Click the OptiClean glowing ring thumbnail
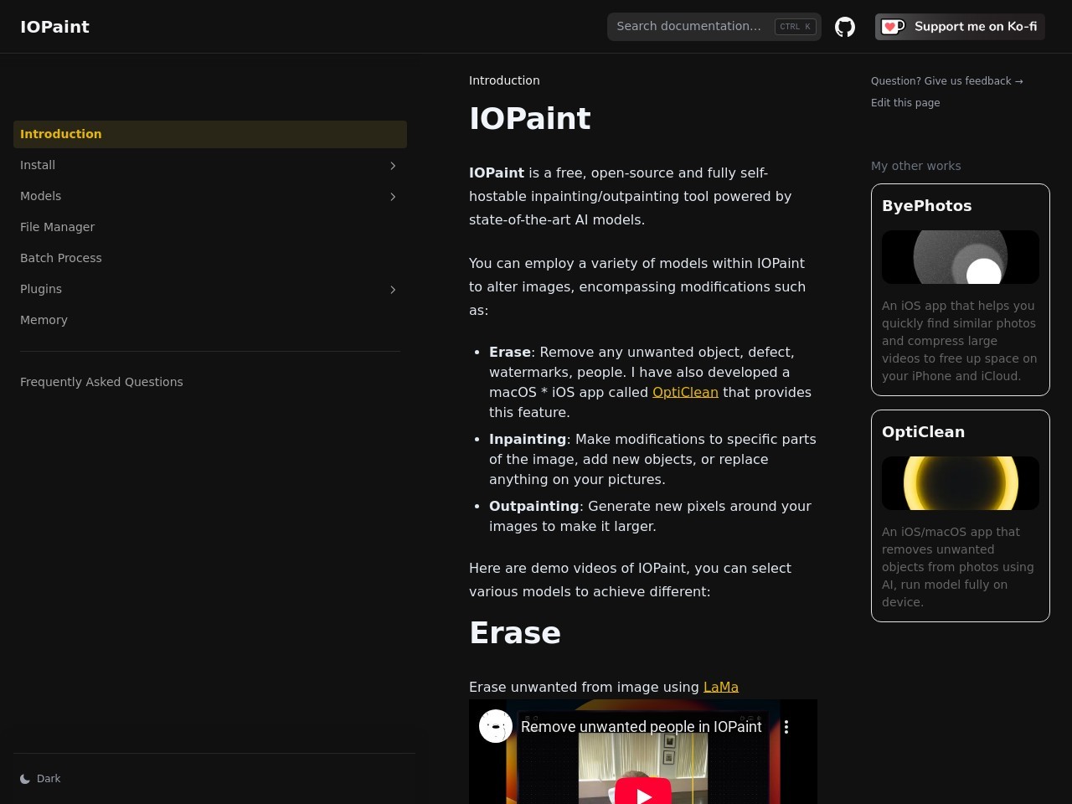 [960, 483]
